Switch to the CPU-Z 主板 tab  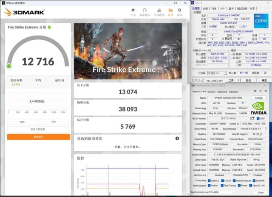point(205,8)
